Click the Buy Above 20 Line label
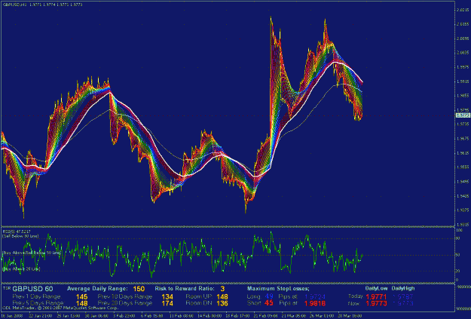The height and width of the screenshot is (319, 471). point(21,269)
